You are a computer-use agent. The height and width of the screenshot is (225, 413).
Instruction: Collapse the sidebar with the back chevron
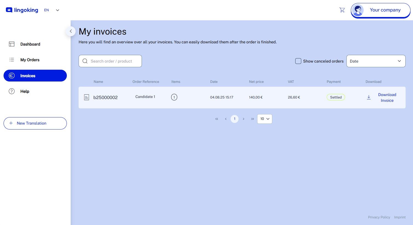71,31
